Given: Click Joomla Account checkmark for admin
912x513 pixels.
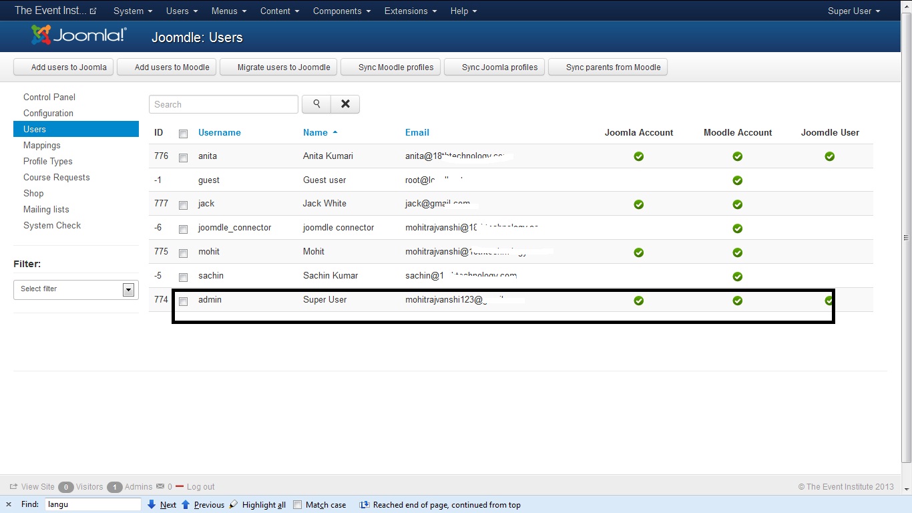Looking at the screenshot, I should 639,301.
